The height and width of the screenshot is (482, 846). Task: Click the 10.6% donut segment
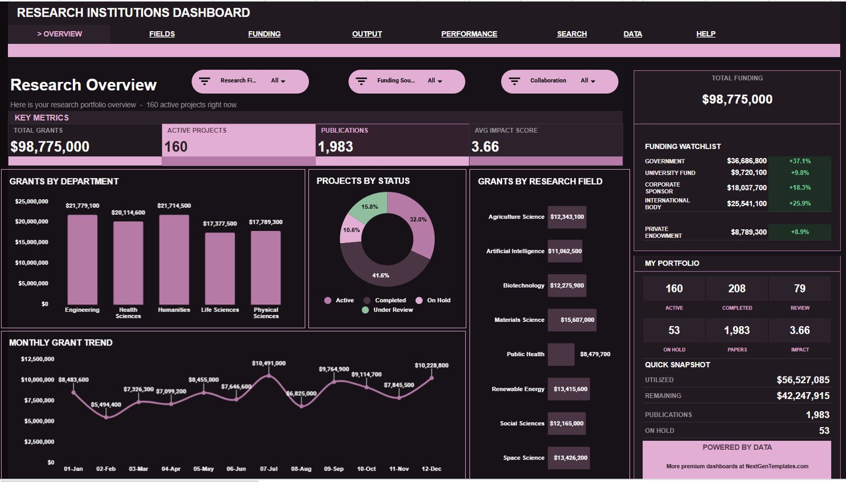[350, 229]
